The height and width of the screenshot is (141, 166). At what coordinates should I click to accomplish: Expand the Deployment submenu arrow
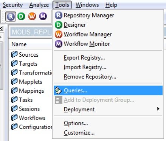coord(158,109)
